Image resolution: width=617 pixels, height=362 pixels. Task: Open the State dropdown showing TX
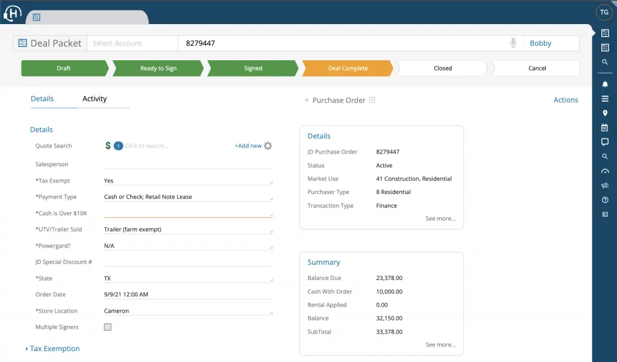tap(188, 278)
